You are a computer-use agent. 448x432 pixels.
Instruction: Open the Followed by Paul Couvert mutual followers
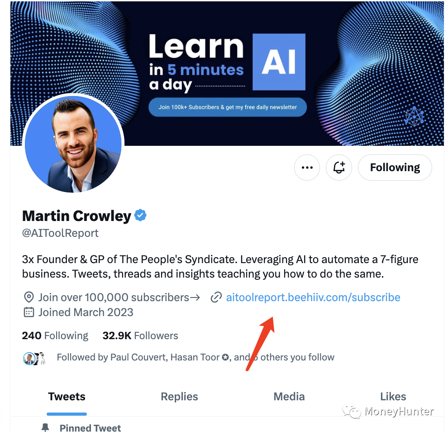click(x=195, y=357)
